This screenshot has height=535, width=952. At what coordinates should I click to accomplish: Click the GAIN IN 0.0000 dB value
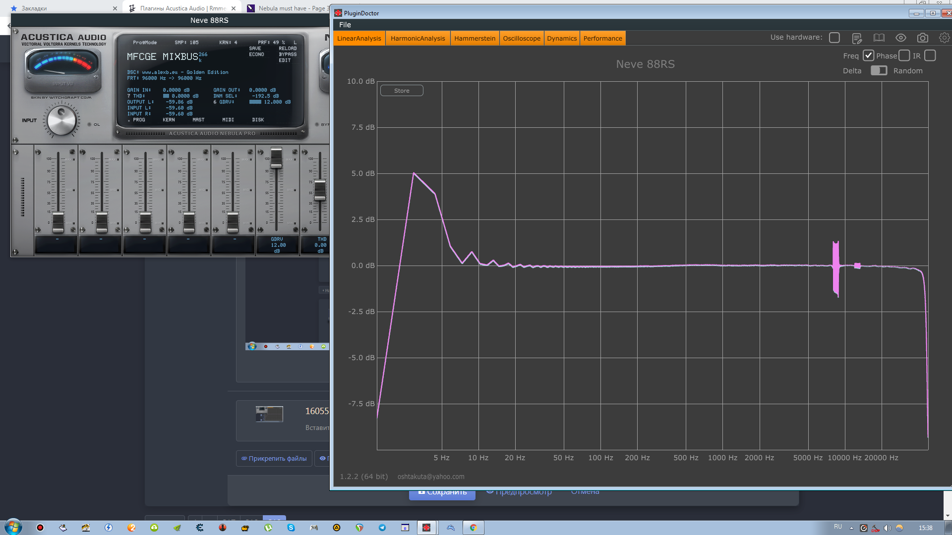(176, 90)
